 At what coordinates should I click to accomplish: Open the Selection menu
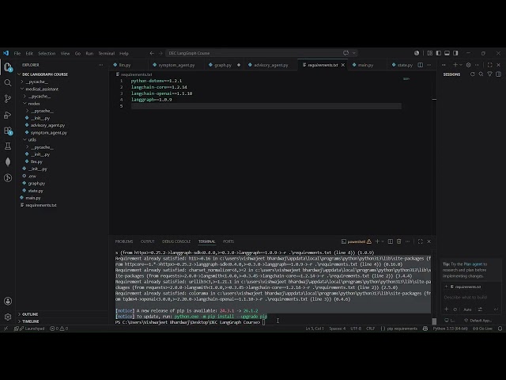tap(47, 53)
